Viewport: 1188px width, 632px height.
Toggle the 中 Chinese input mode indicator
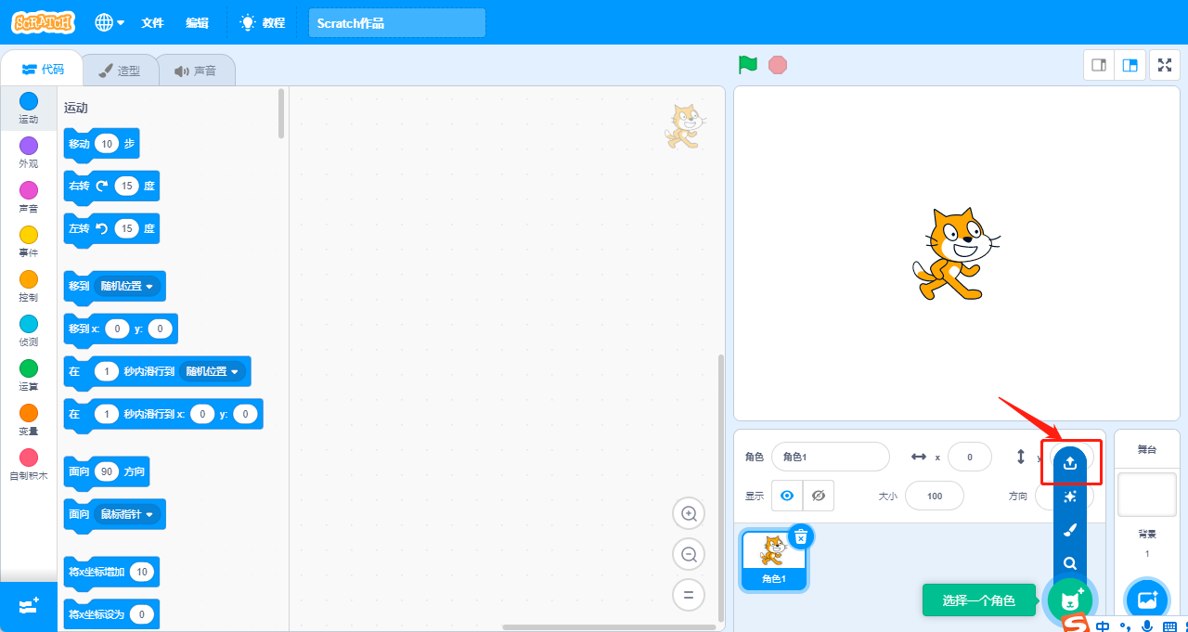[x=1103, y=626]
